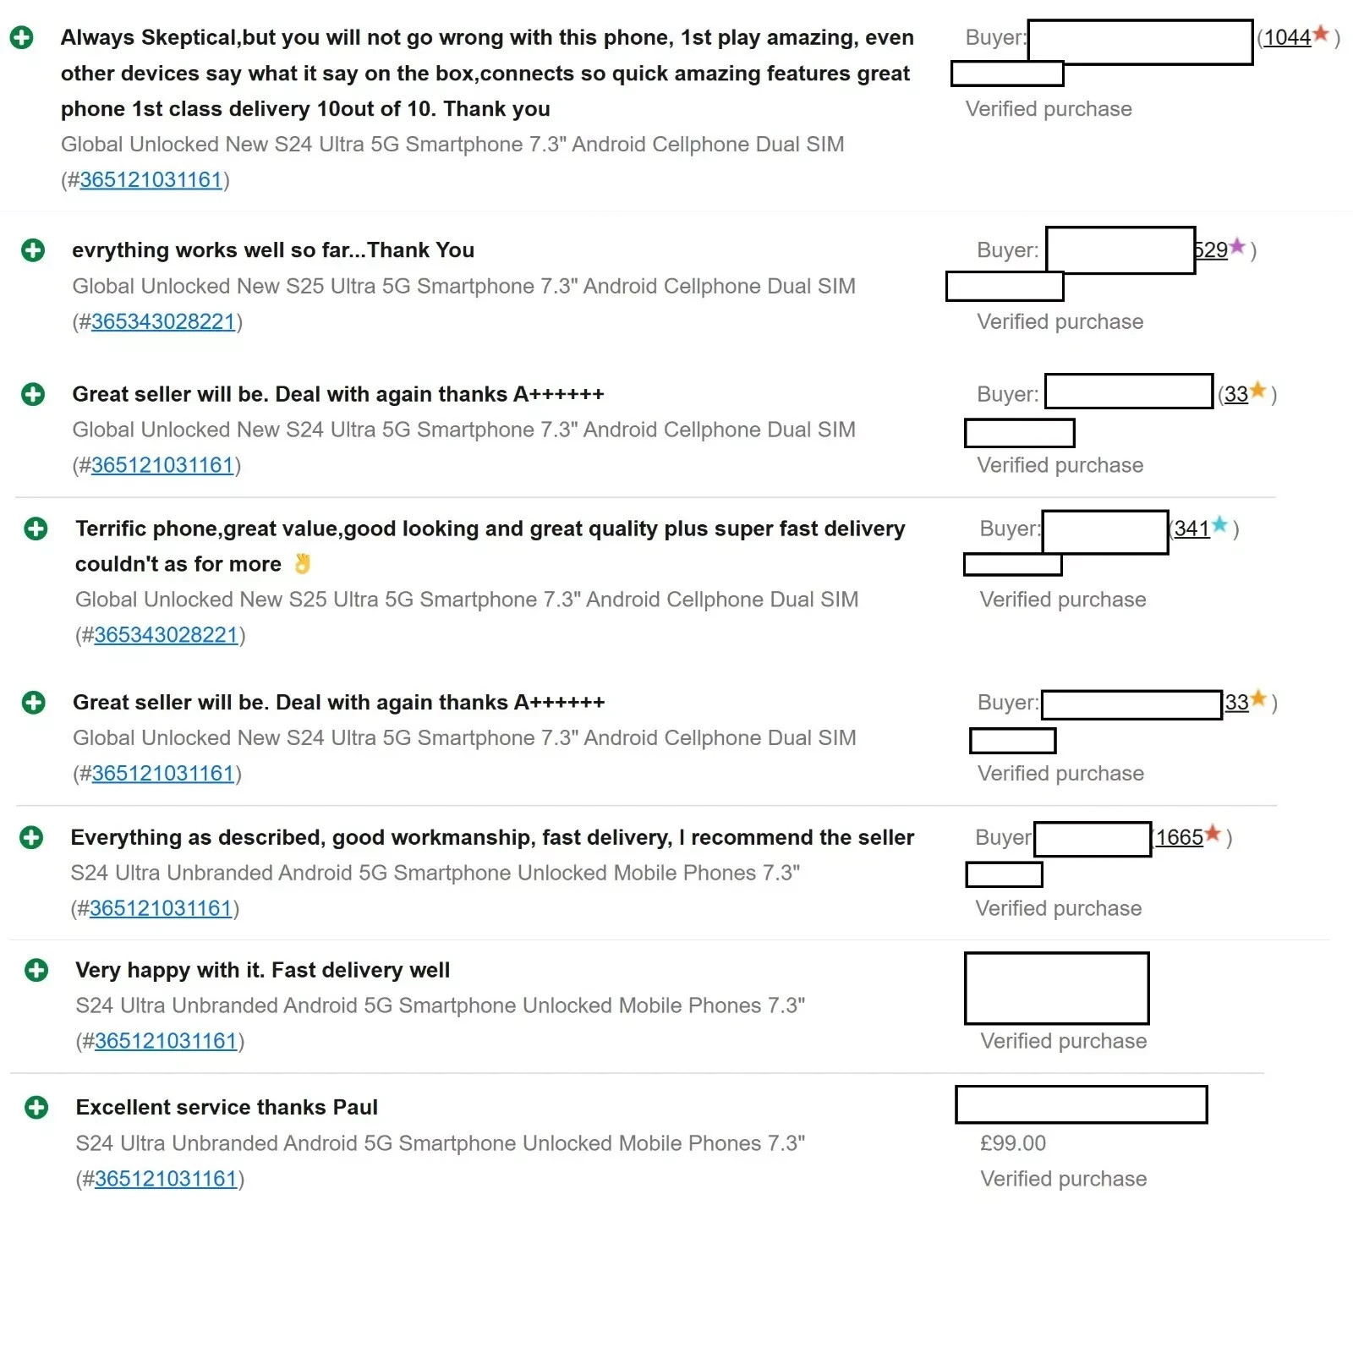Click positive feedback icon next to "evrything works well"

pos(33,250)
